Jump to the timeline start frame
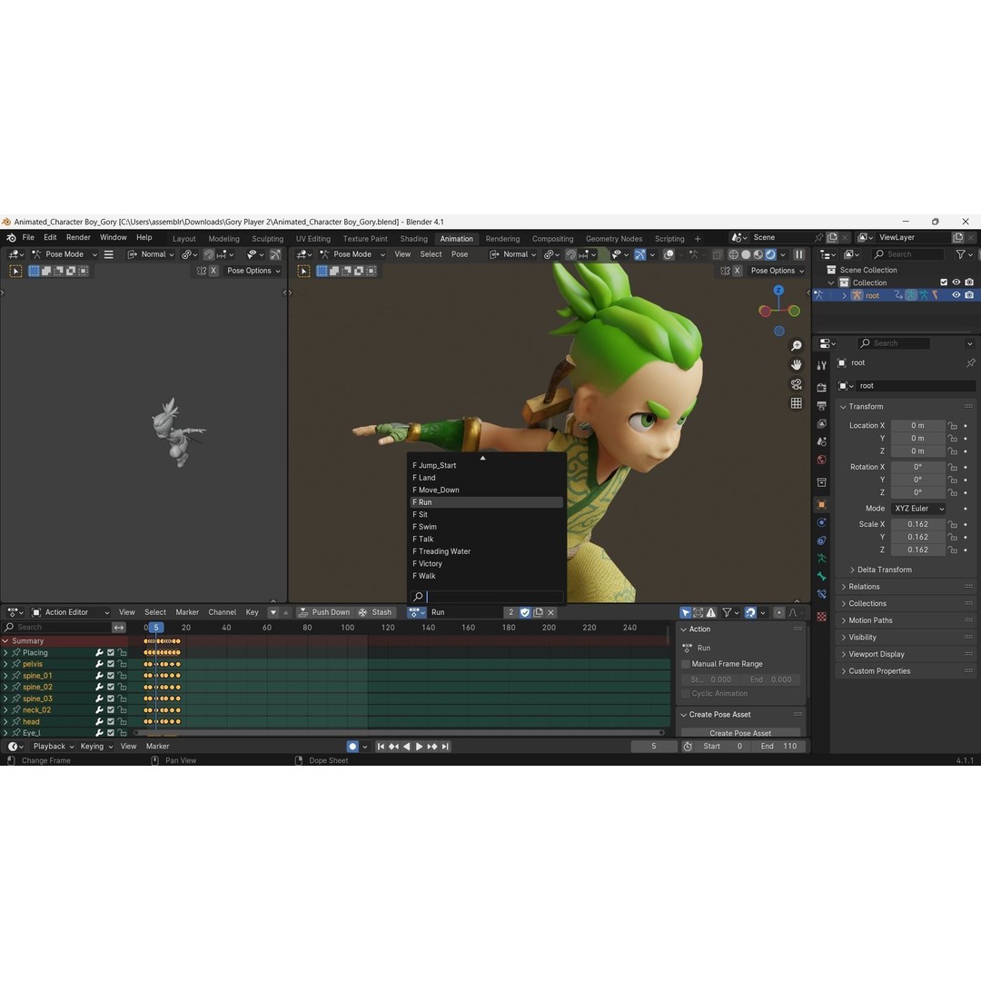Image resolution: width=981 pixels, height=981 pixels. coord(381,747)
